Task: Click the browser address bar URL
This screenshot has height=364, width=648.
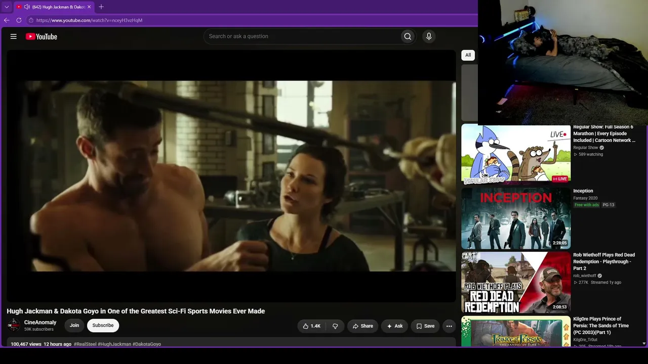Action: 89,20
